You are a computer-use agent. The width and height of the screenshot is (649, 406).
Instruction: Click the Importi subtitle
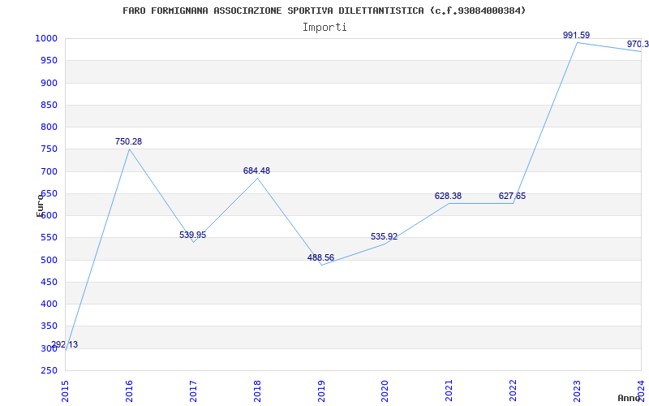click(324, 28)
